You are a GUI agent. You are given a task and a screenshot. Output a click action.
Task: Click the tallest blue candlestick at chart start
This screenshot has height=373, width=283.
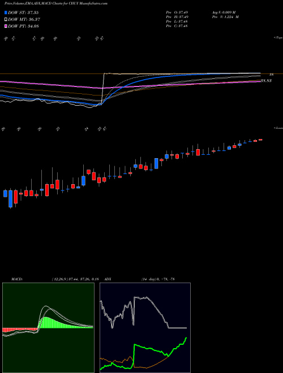click(x=11, y=198)
